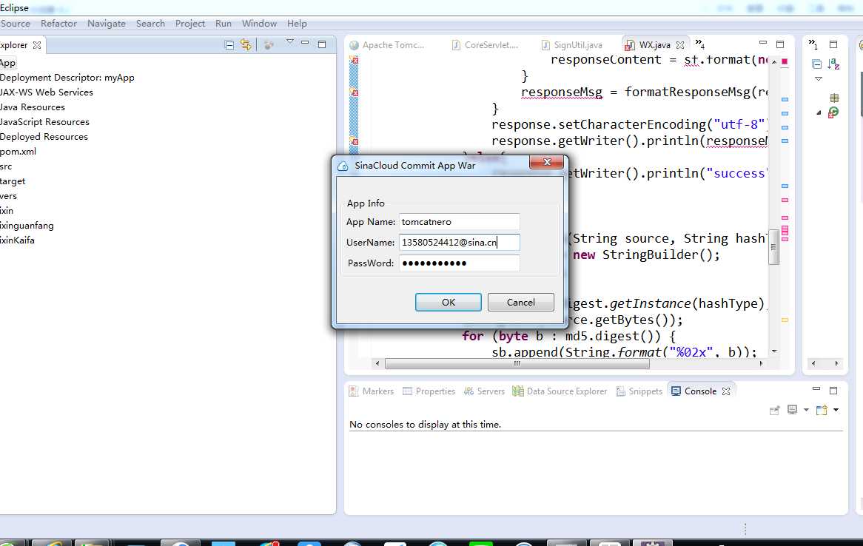
Task: Click the disabled Explorer filter icon
Action: [269, 45]
